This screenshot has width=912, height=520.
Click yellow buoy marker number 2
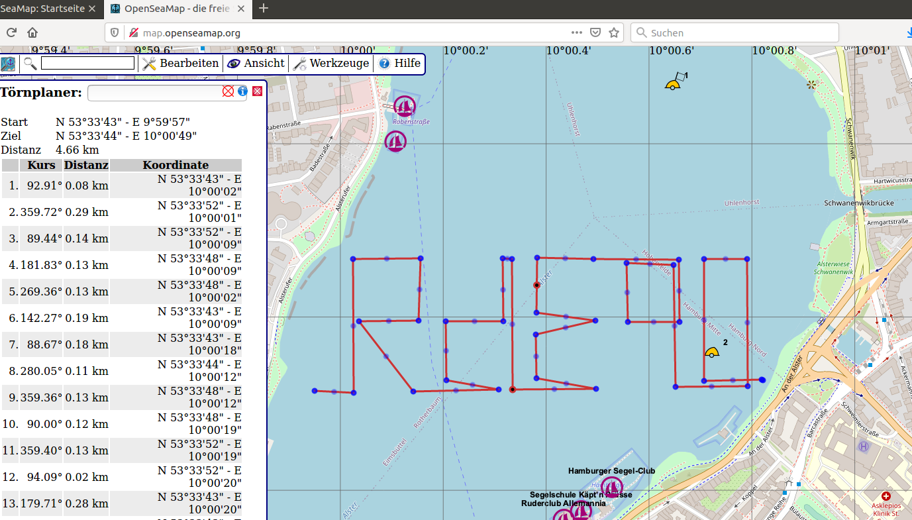tap(712, 352)
